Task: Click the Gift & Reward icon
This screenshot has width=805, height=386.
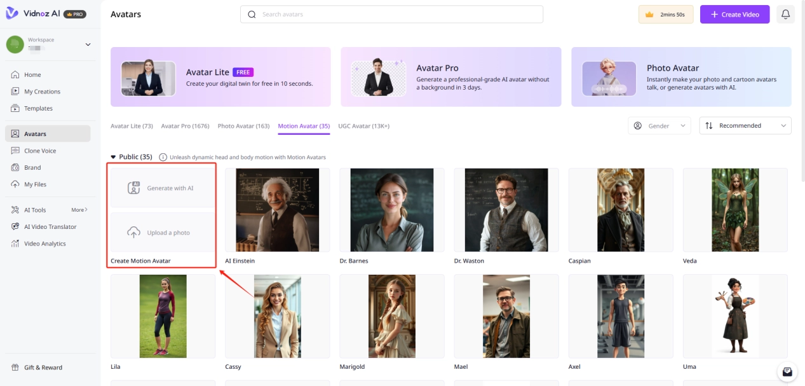Action: 15,368
